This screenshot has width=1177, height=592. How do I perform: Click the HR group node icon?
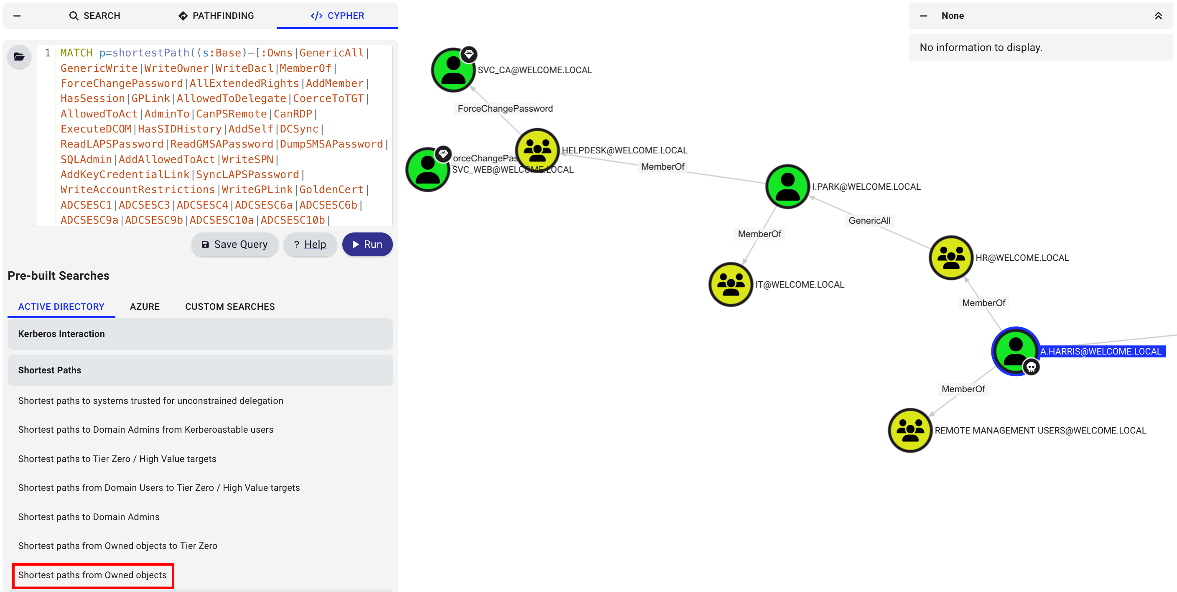pos(950,258)
